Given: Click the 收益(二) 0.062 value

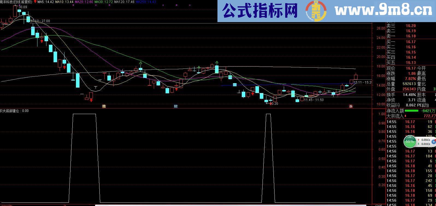Looking at the screenshot, I should [x=411, y=105].
